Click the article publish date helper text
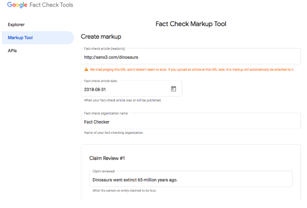 [x=122, y=100]
